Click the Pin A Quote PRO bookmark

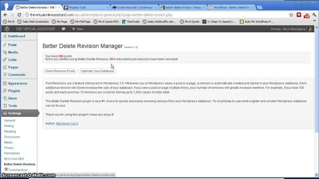click(106, 21)
